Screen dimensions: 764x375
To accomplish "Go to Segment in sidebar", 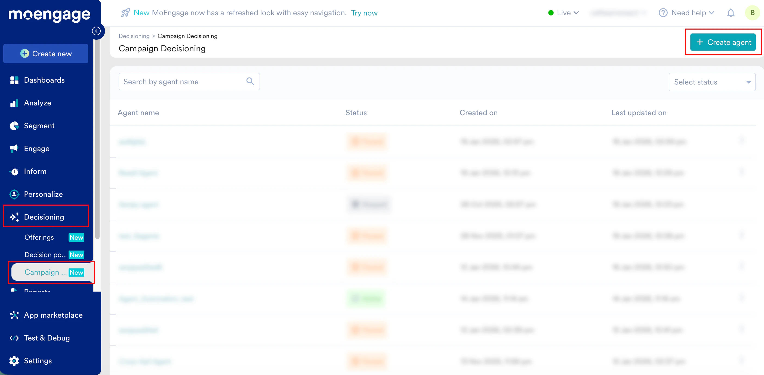I will tap(39, 126).
